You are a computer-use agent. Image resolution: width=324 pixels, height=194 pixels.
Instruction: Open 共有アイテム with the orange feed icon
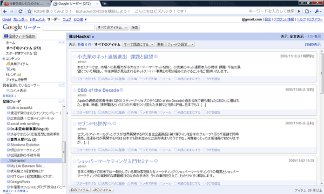click(17, 64)
